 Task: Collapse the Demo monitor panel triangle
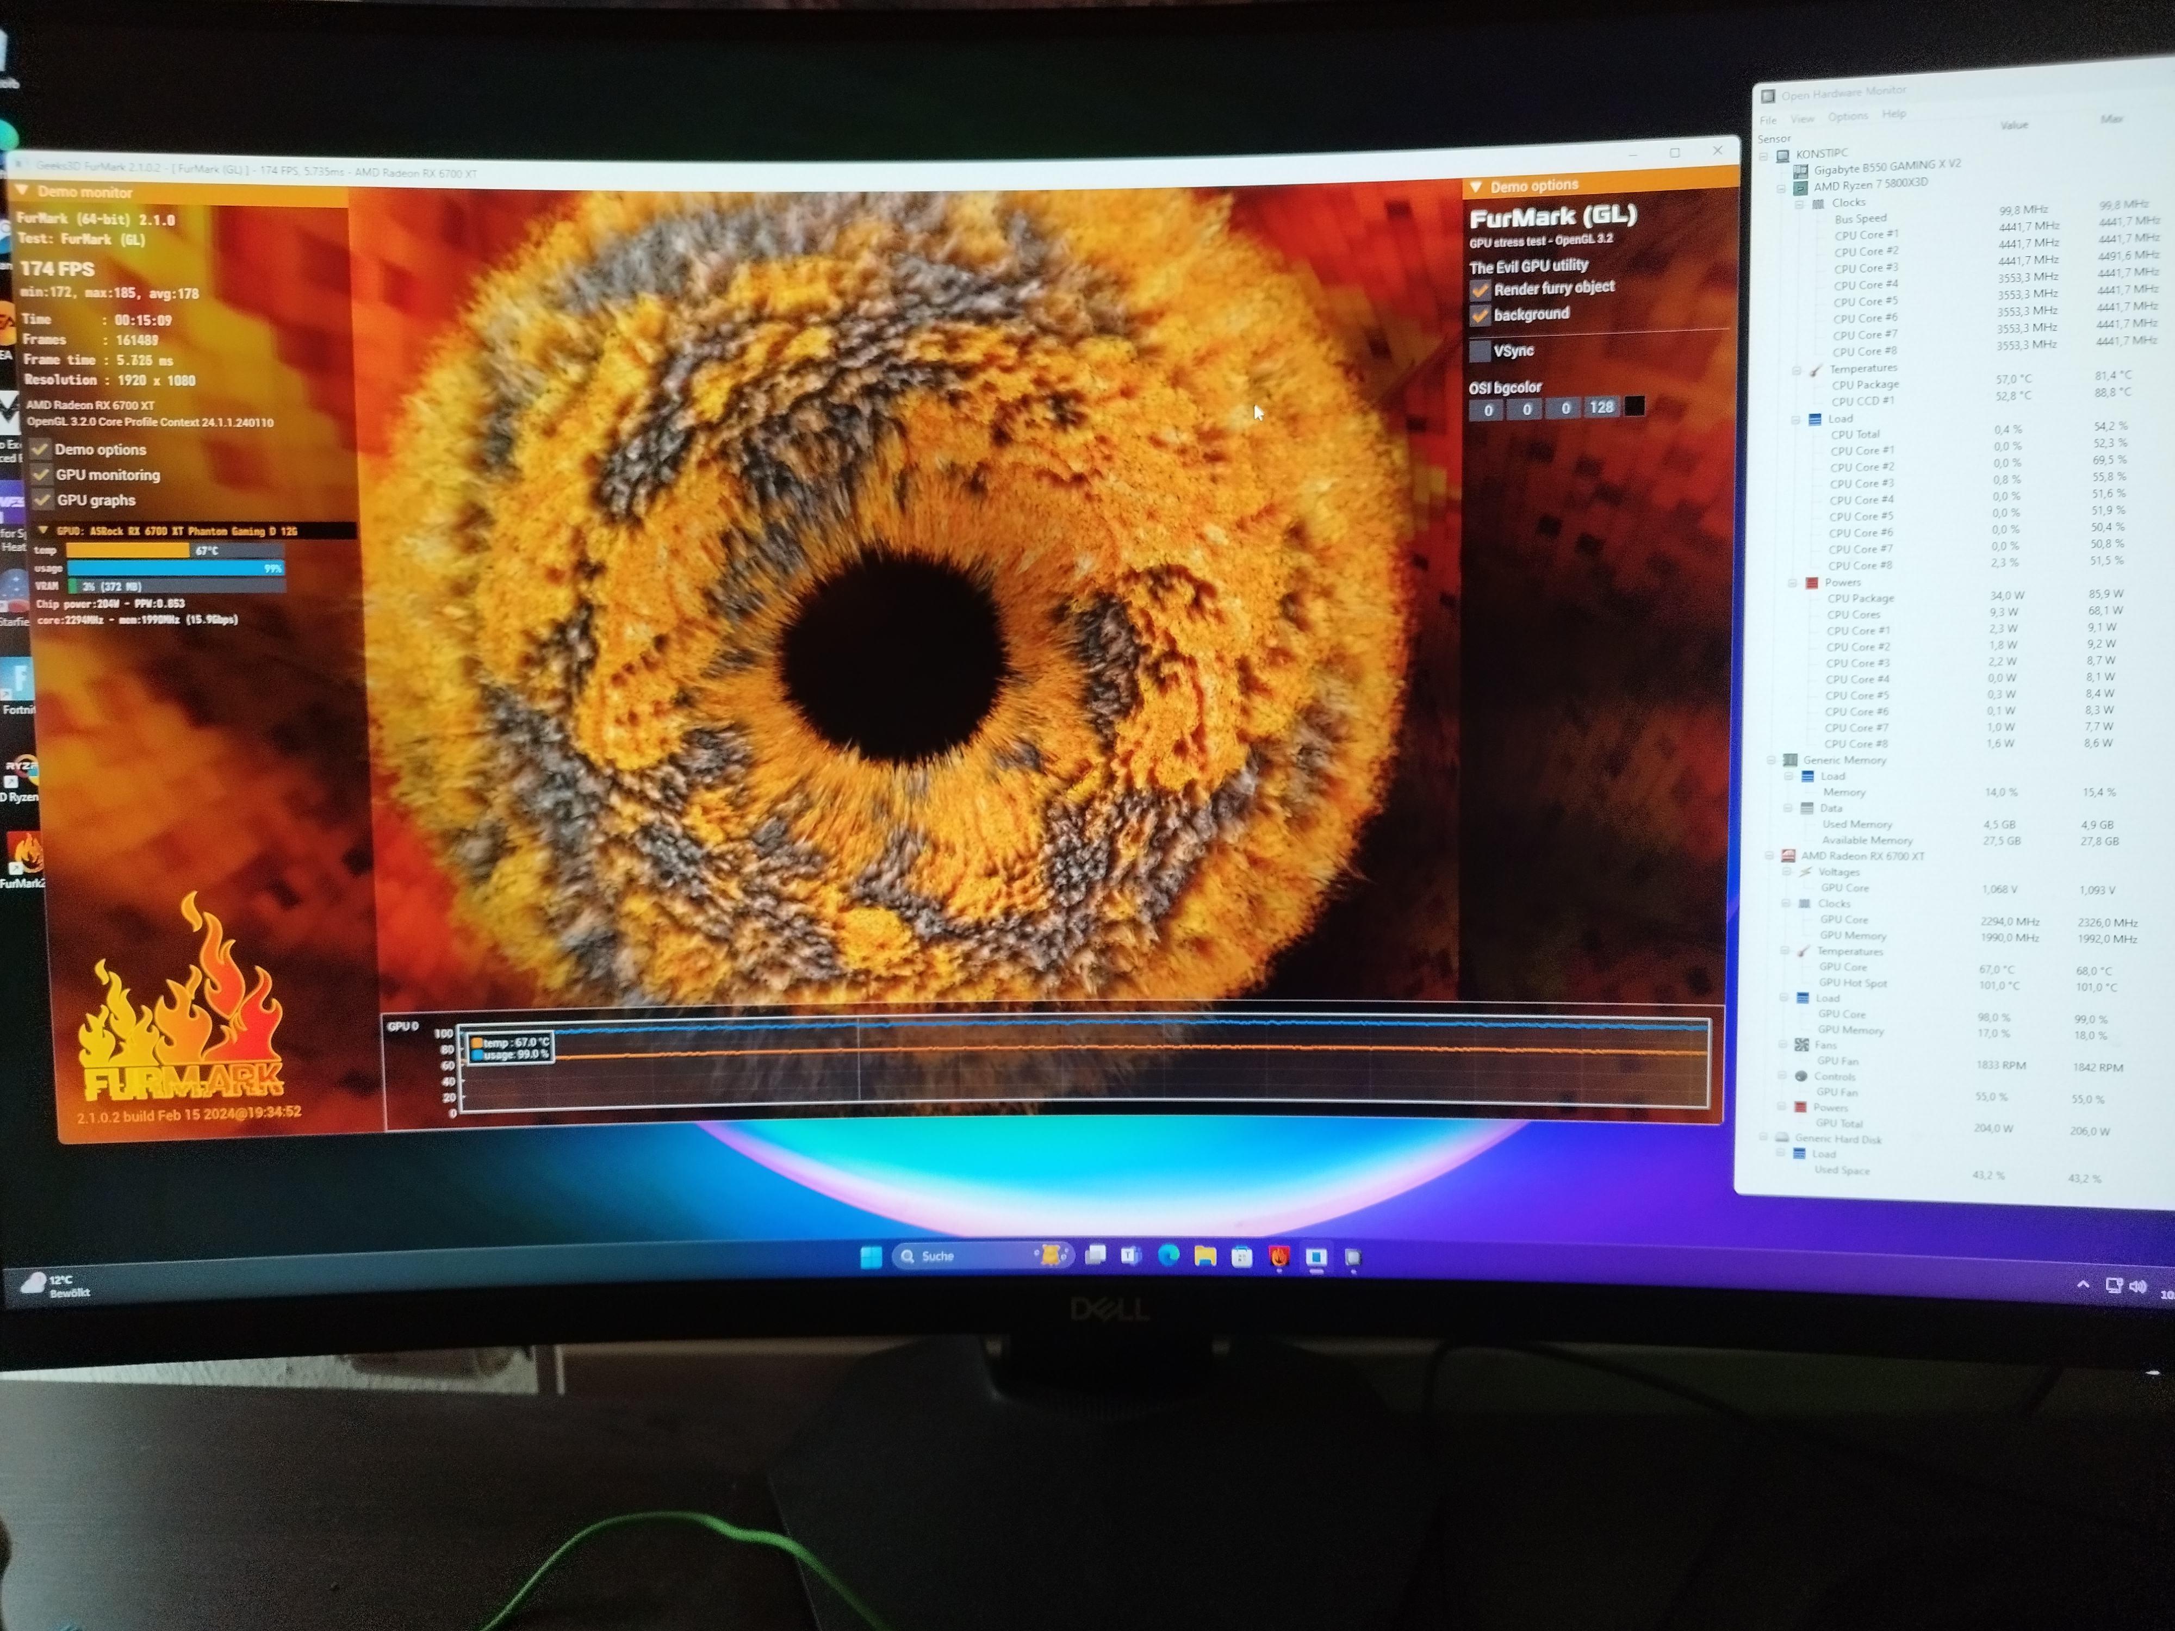pos(23,191)
